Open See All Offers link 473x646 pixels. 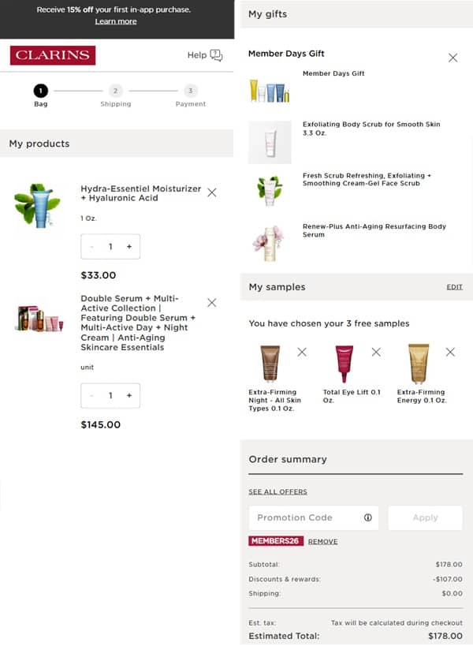[277, 492]
